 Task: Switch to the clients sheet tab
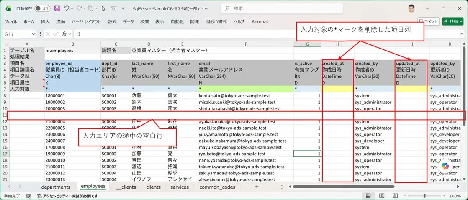(x=153, y=187)
